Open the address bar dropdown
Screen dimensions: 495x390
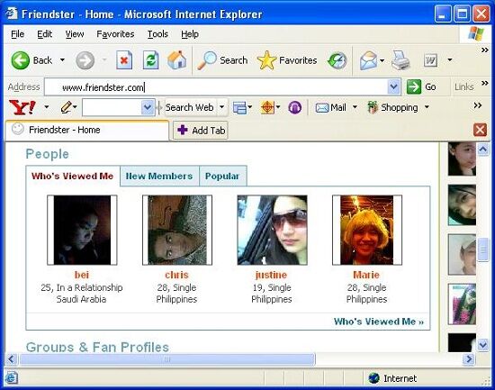[393, 86]
